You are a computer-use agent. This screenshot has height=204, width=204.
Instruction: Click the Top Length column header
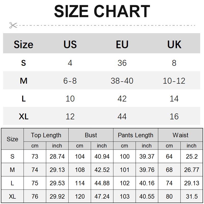point(46,135)
